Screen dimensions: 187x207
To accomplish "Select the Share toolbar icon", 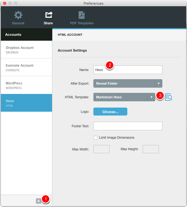I will coord(49,15).
